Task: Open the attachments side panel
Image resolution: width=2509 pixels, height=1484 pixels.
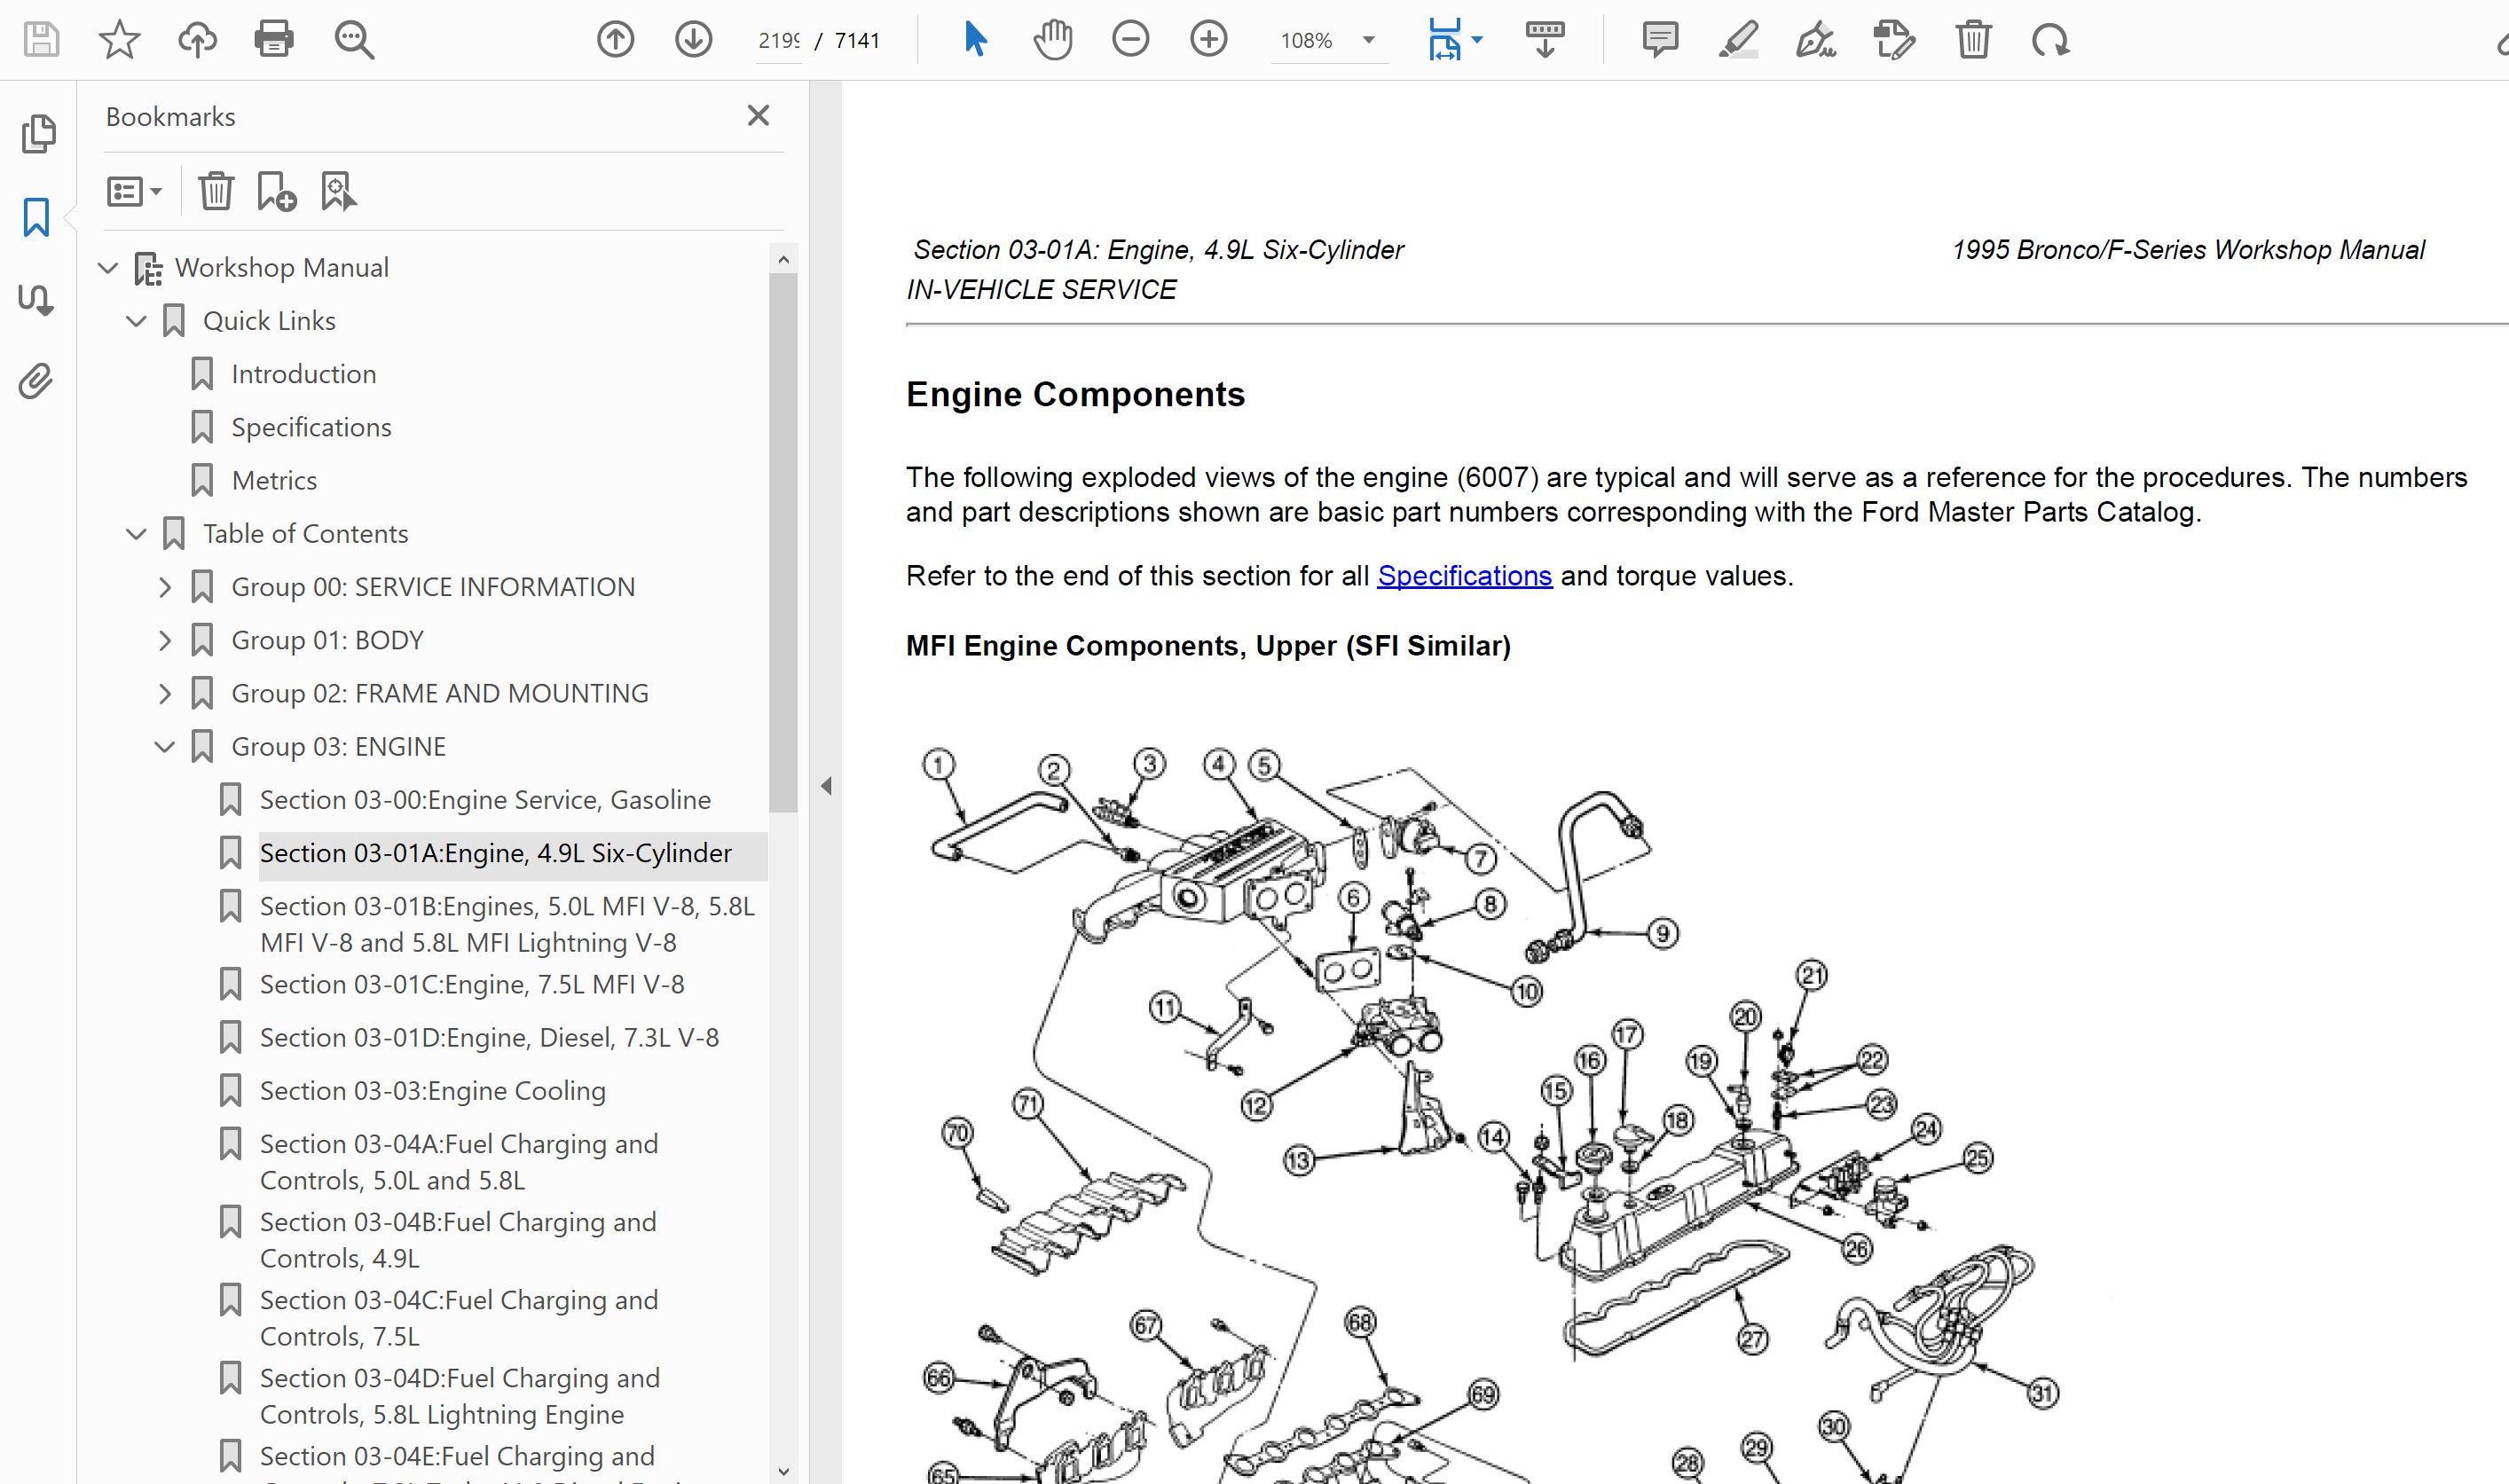Action: 36,381
